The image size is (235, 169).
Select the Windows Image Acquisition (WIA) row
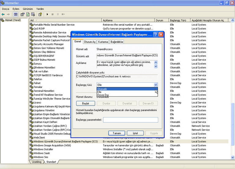(x=129, y=145)
